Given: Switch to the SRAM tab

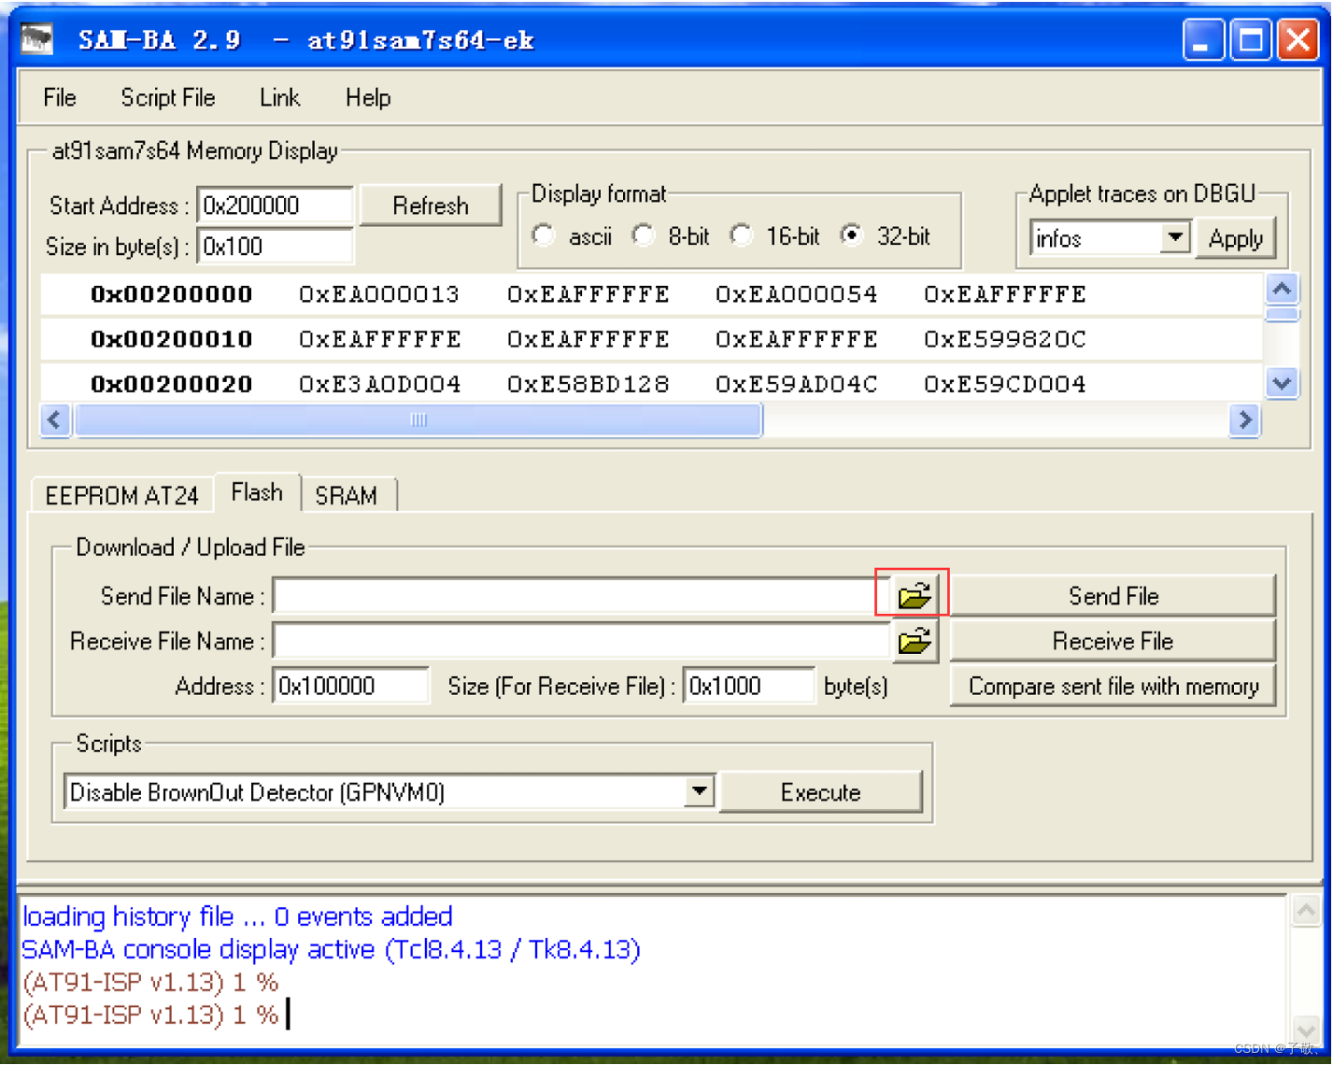Looking at the screenshot, I should [x=347, y=495].
